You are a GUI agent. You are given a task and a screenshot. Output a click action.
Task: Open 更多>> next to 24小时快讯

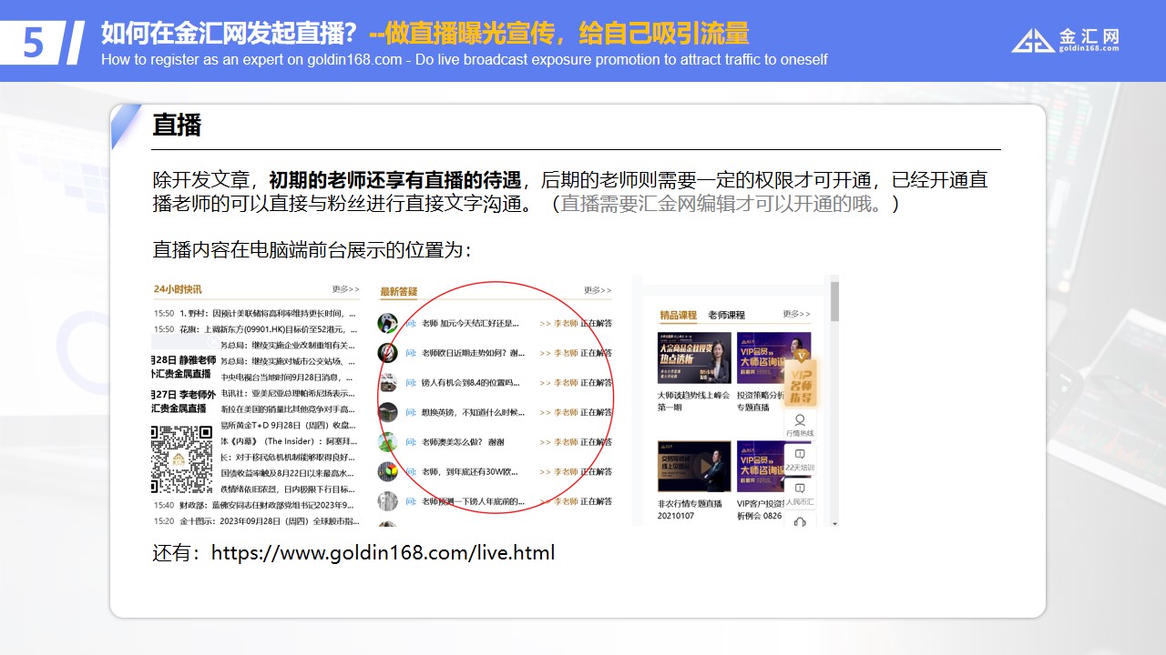[345, 289]
